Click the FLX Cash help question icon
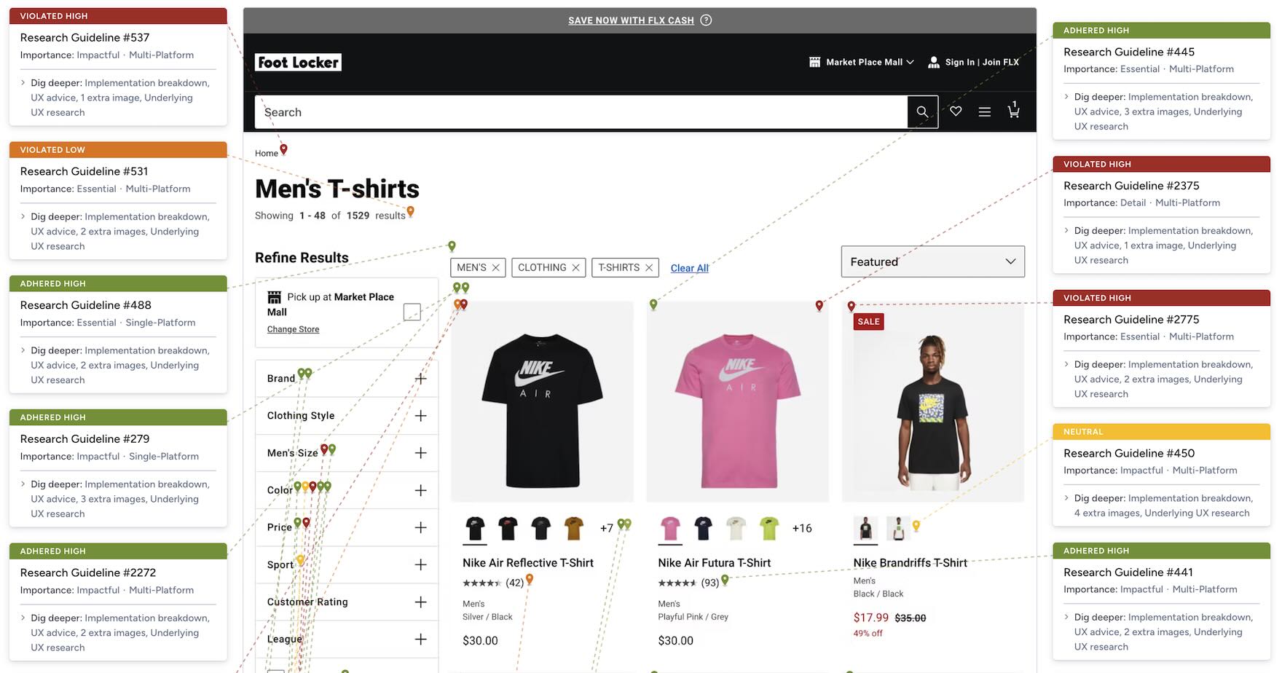 pos(706,20)
